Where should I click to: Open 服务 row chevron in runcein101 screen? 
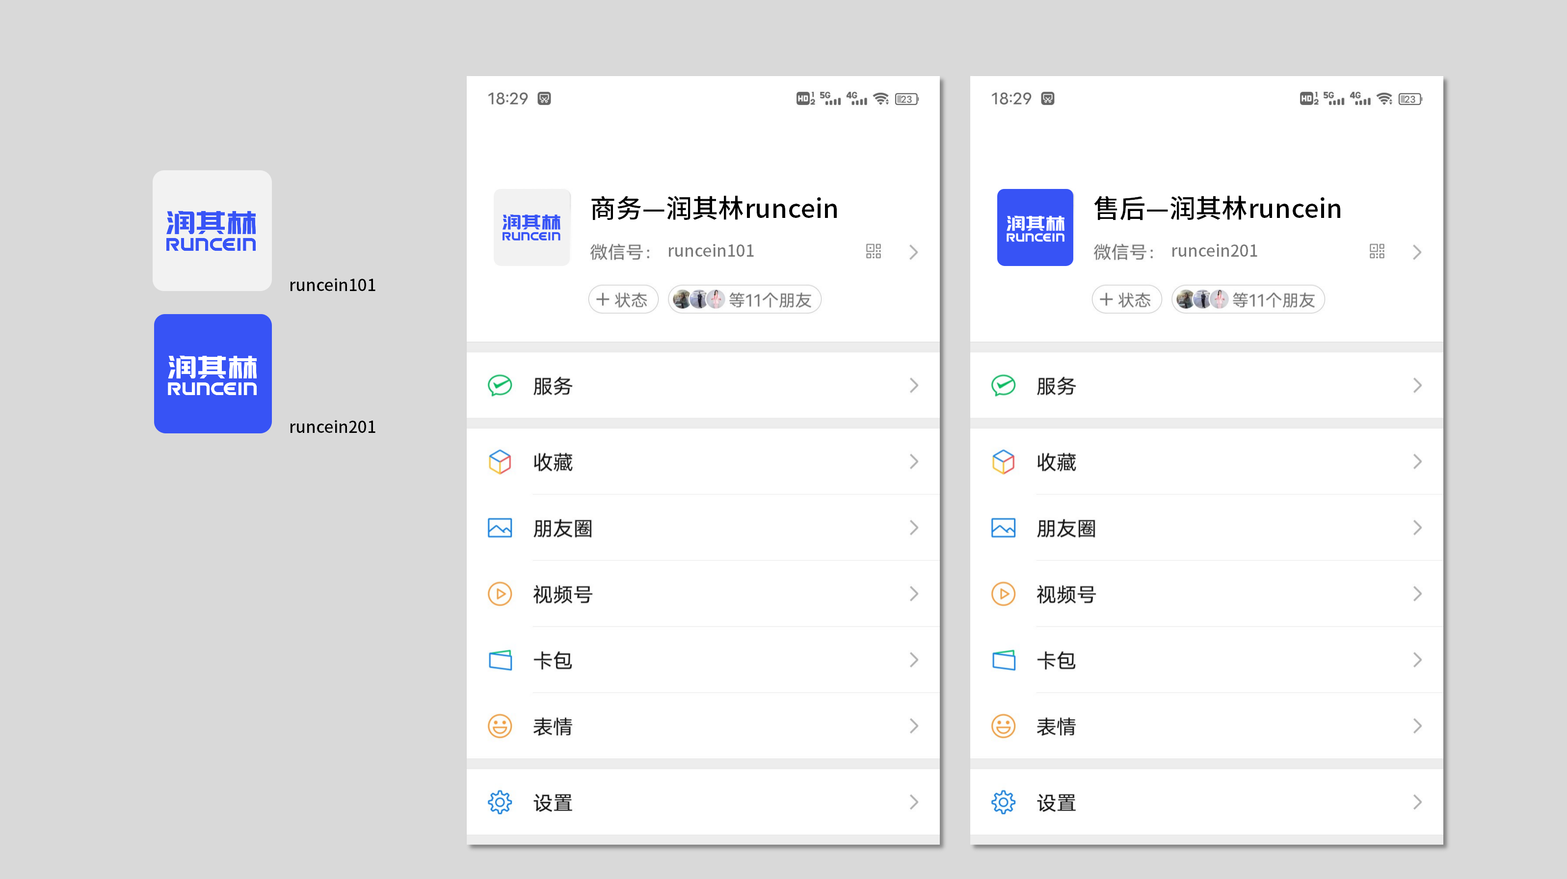pyautogui.click(x=914, y=385)
